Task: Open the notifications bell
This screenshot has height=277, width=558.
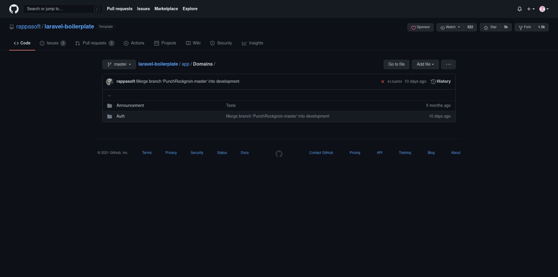Action: [x=519, y=9]
